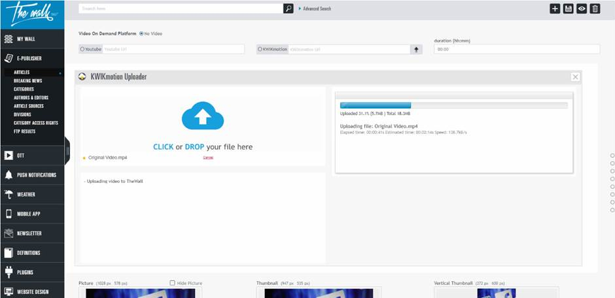
Task: Click the Weather umbrella icon
Action: click(9, 195)
